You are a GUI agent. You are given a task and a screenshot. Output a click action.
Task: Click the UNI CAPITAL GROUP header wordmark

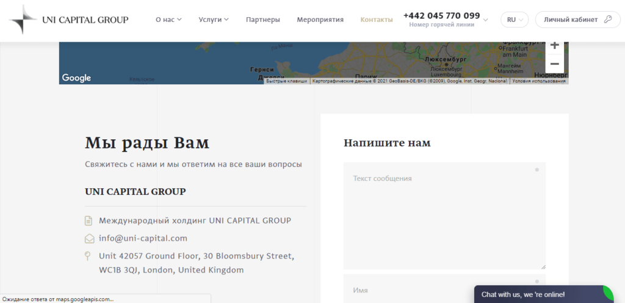(x=85, y=20)
